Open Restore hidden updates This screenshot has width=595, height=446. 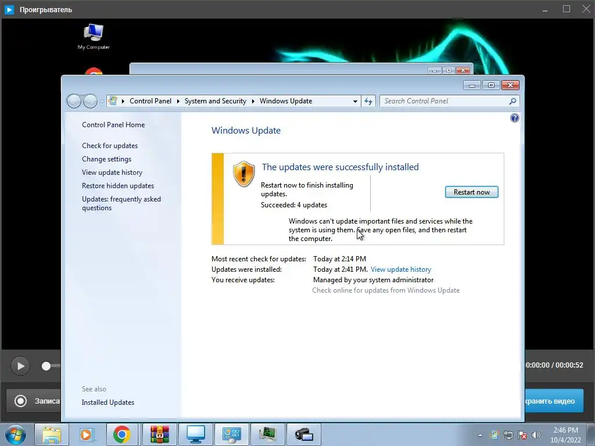[118, 186]
